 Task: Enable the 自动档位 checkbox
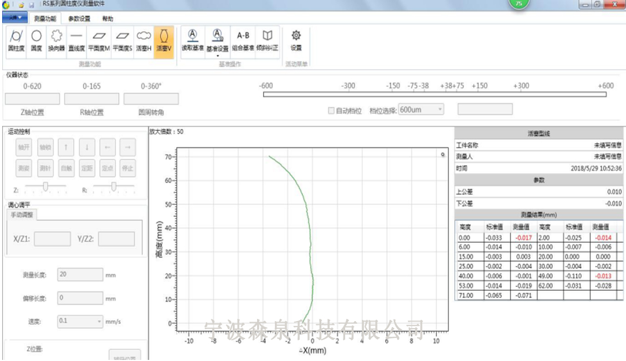coord(332,111)
